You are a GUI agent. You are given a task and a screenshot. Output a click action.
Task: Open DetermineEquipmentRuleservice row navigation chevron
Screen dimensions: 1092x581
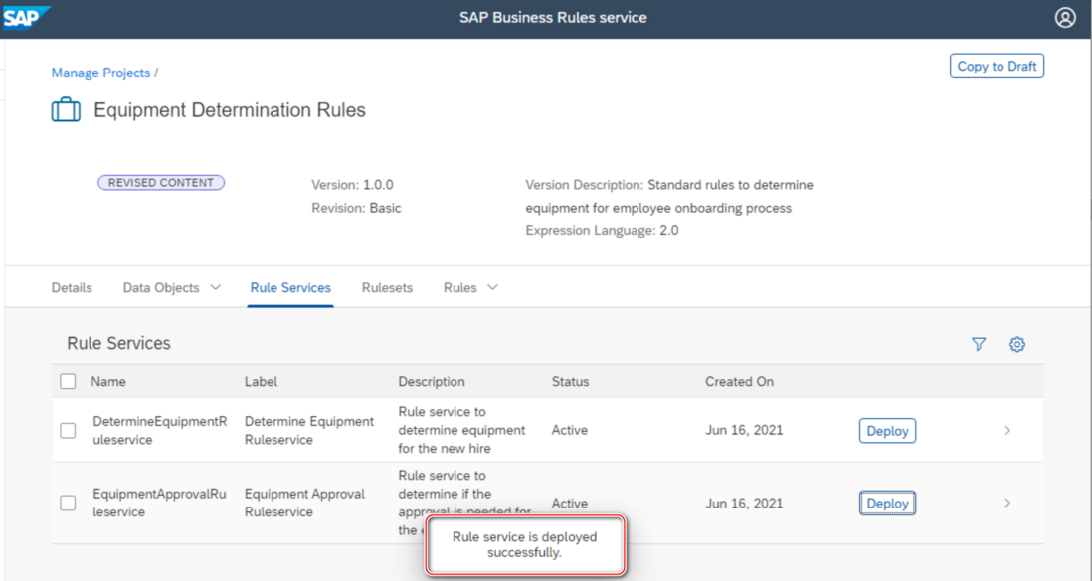[1007, 431]
